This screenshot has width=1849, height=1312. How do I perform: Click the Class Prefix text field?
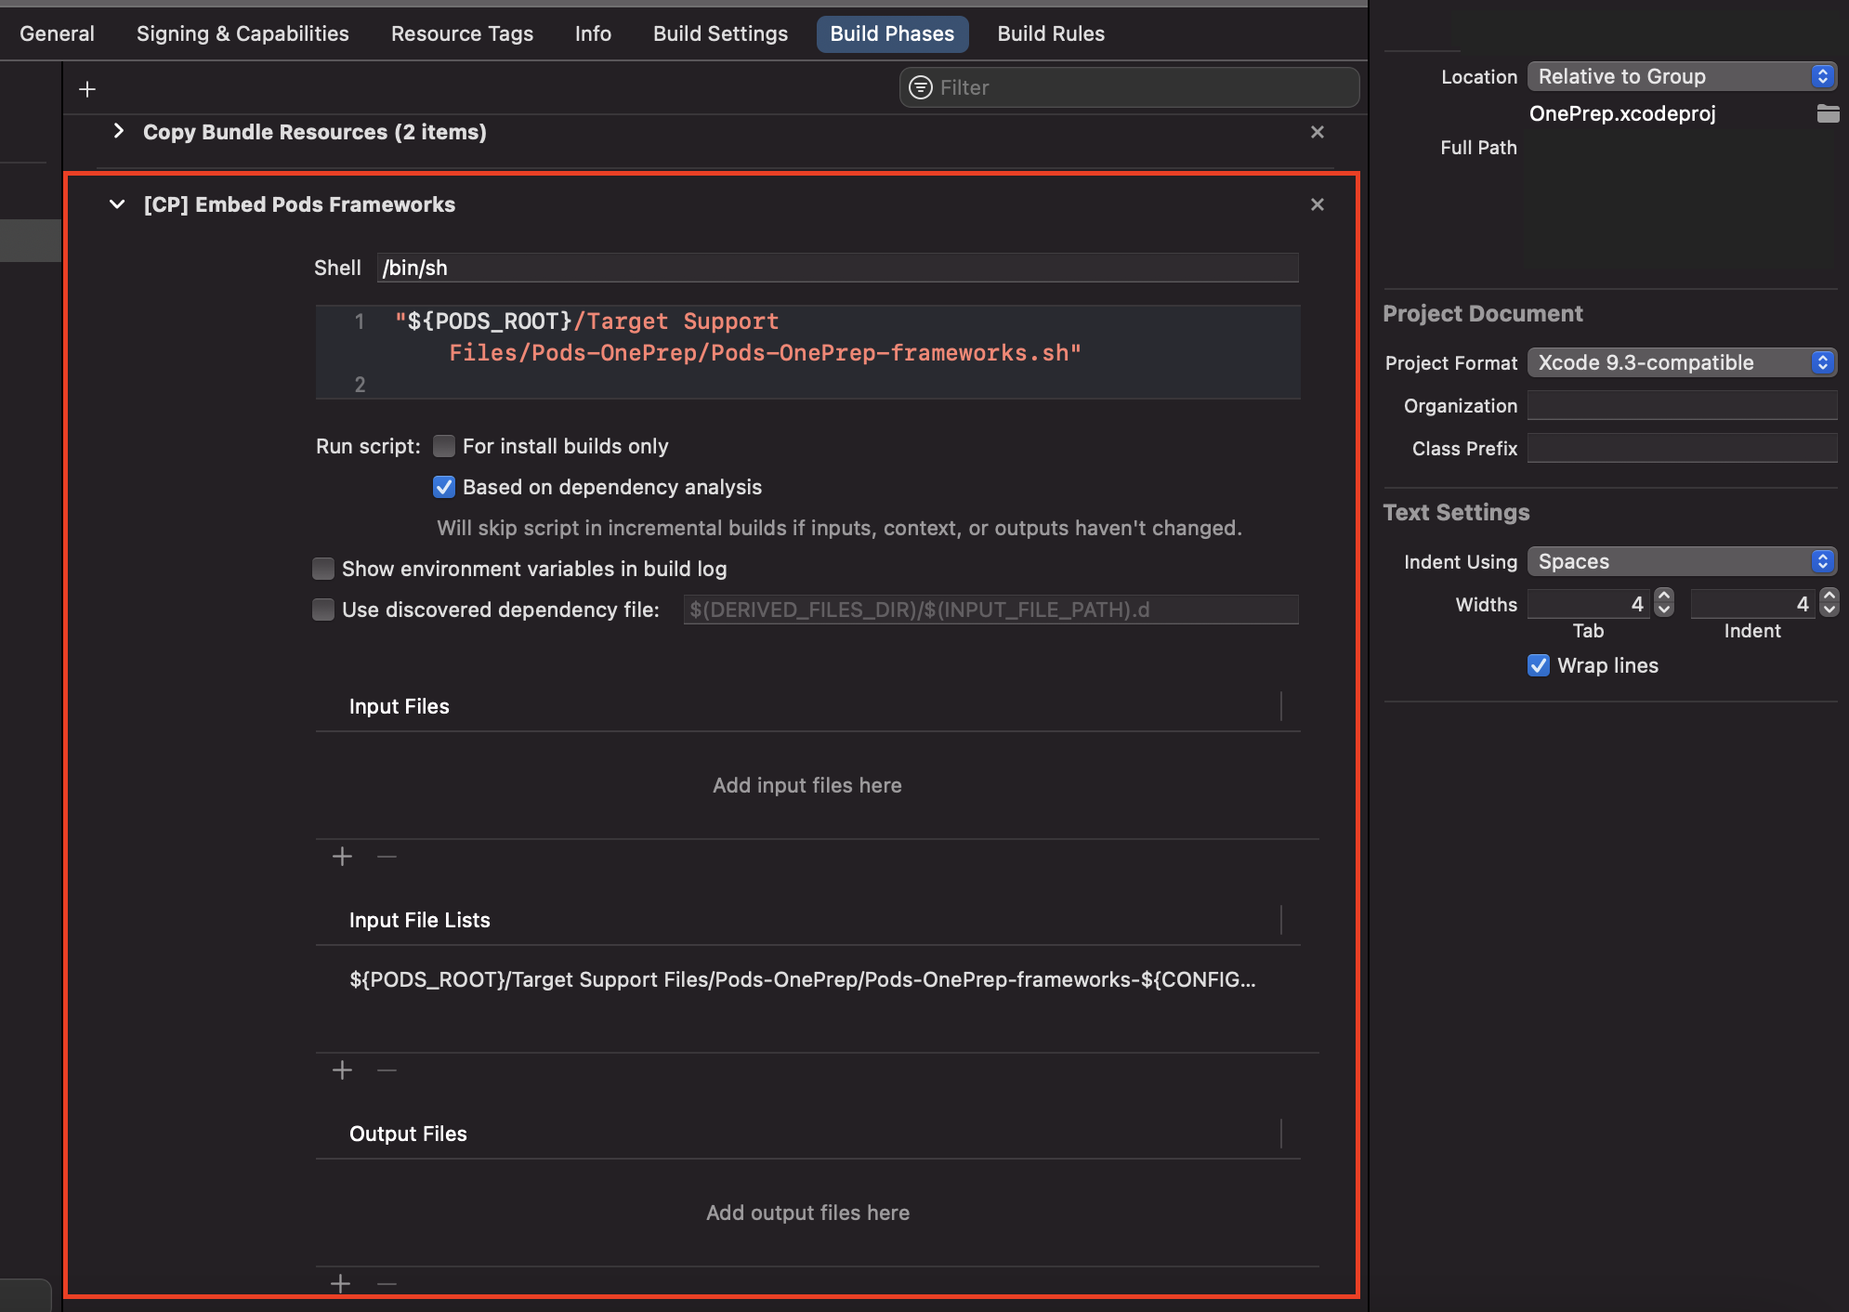click(x=1682, y=448)
